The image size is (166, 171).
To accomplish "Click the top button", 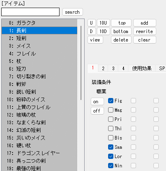I will [121, 23].
